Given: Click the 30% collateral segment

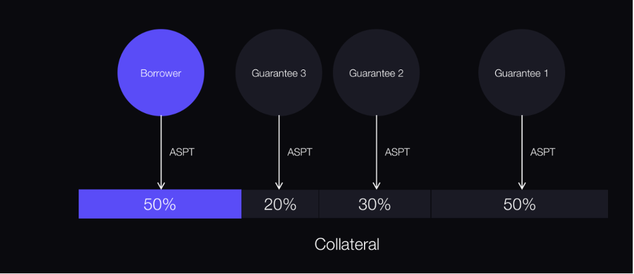Looking at the screenshot, I should coord(375,204).
